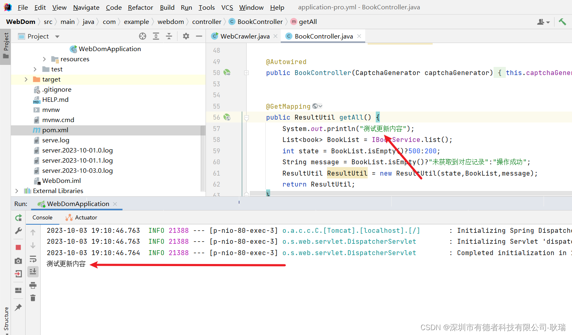Expand the test folder

(35, 69)
